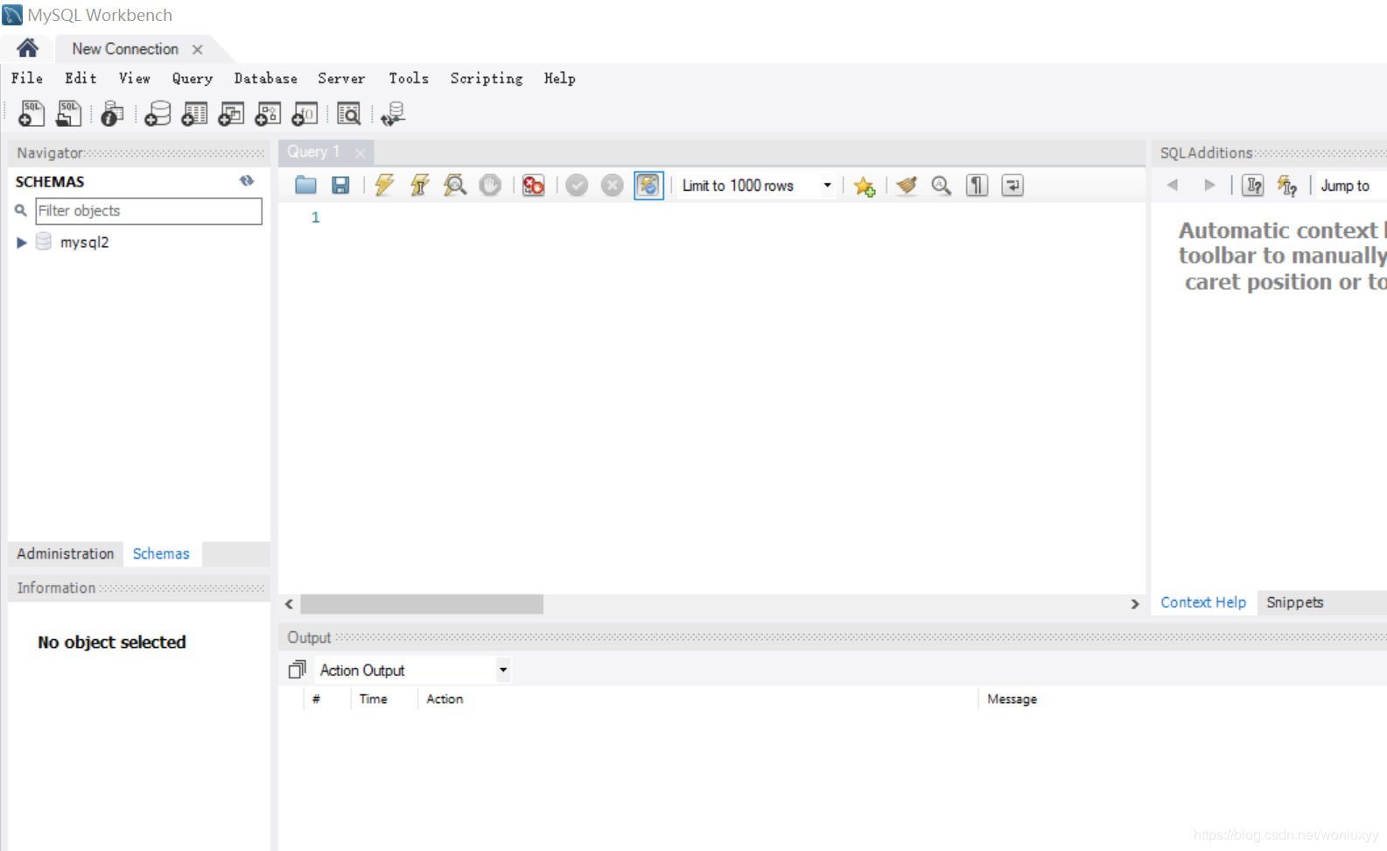
Task: Open SQL script file in main toolbar
Action: pos(69,114)
